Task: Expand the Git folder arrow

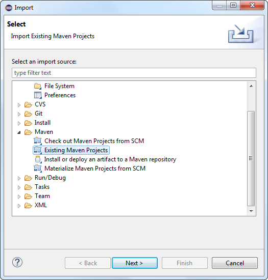Action: [x=19, y=114]
